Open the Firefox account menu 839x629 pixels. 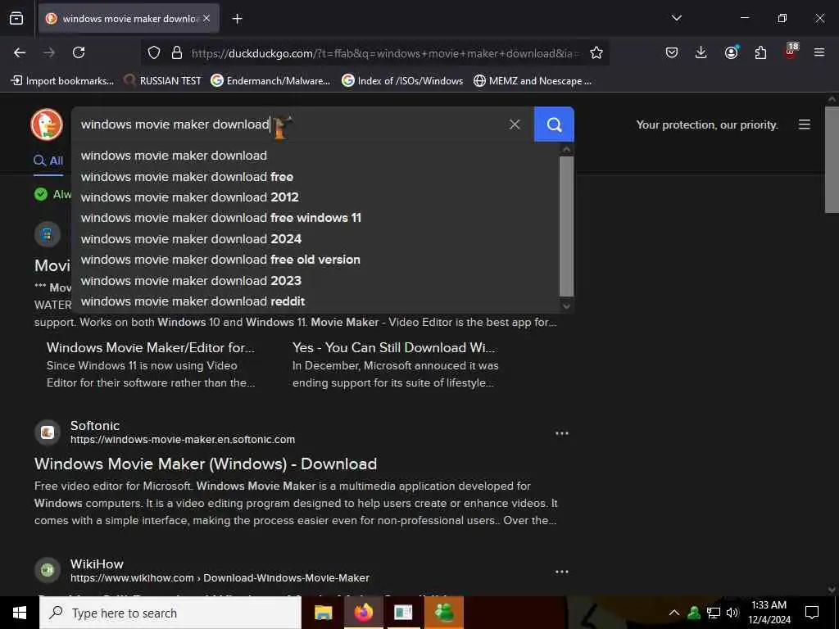[x=731, y=52]
